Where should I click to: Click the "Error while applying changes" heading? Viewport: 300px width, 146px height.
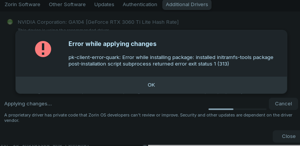112,44
